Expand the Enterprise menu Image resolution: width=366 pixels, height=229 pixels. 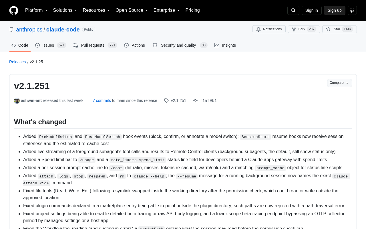click(167, 10)
